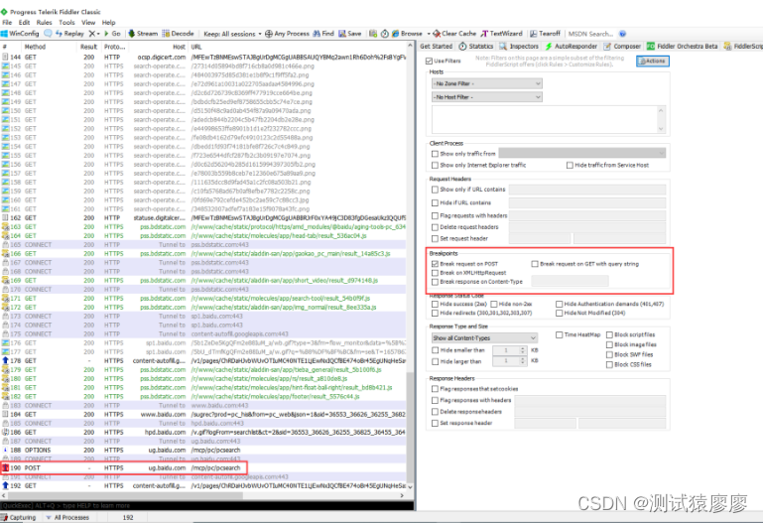Open the Rules menu

pos(44,23)
